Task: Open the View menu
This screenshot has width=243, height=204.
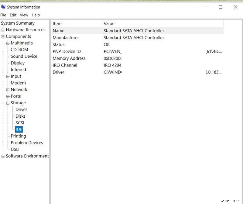Action: [x=24, y=15]
